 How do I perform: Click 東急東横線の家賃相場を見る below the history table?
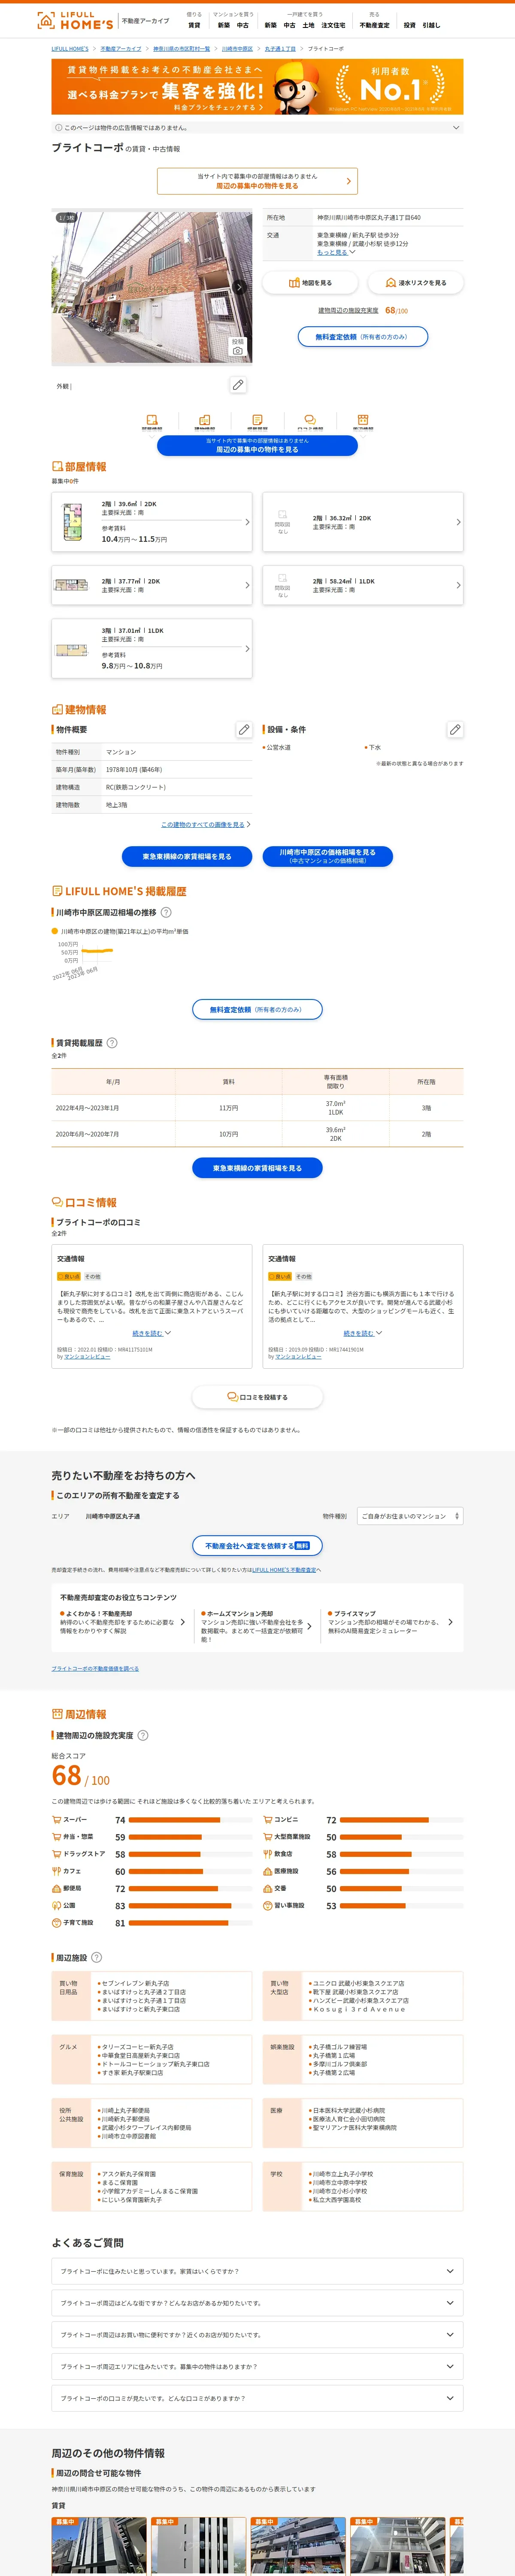(257, 1168)
